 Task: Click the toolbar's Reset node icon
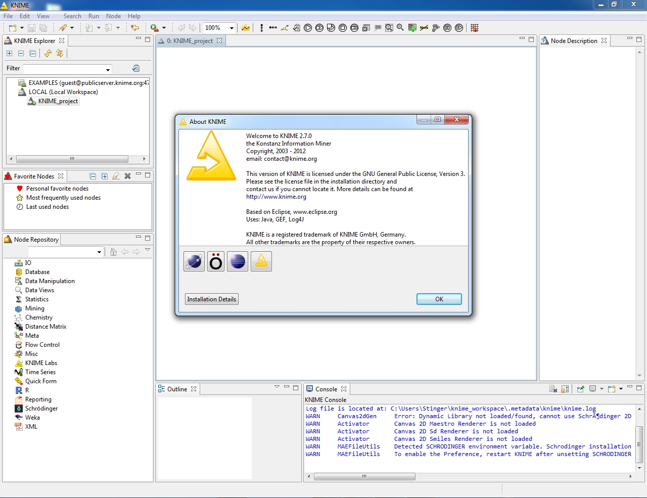click(x=366, y=28)
